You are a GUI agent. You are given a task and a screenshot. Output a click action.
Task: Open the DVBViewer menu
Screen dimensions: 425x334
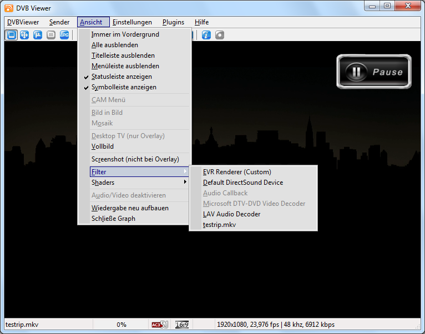pos(23,22)
